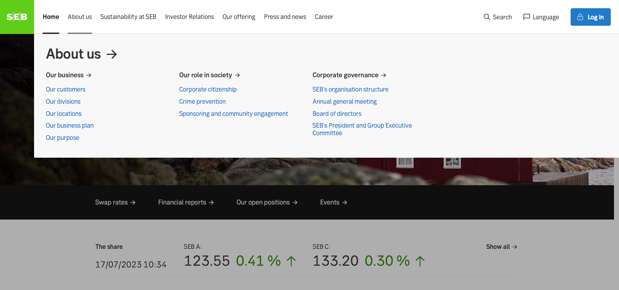Viewport: 619px width, 290px height.
Task: Click the arrow next to Corporate governance
Action: click(x=384, y=75)
